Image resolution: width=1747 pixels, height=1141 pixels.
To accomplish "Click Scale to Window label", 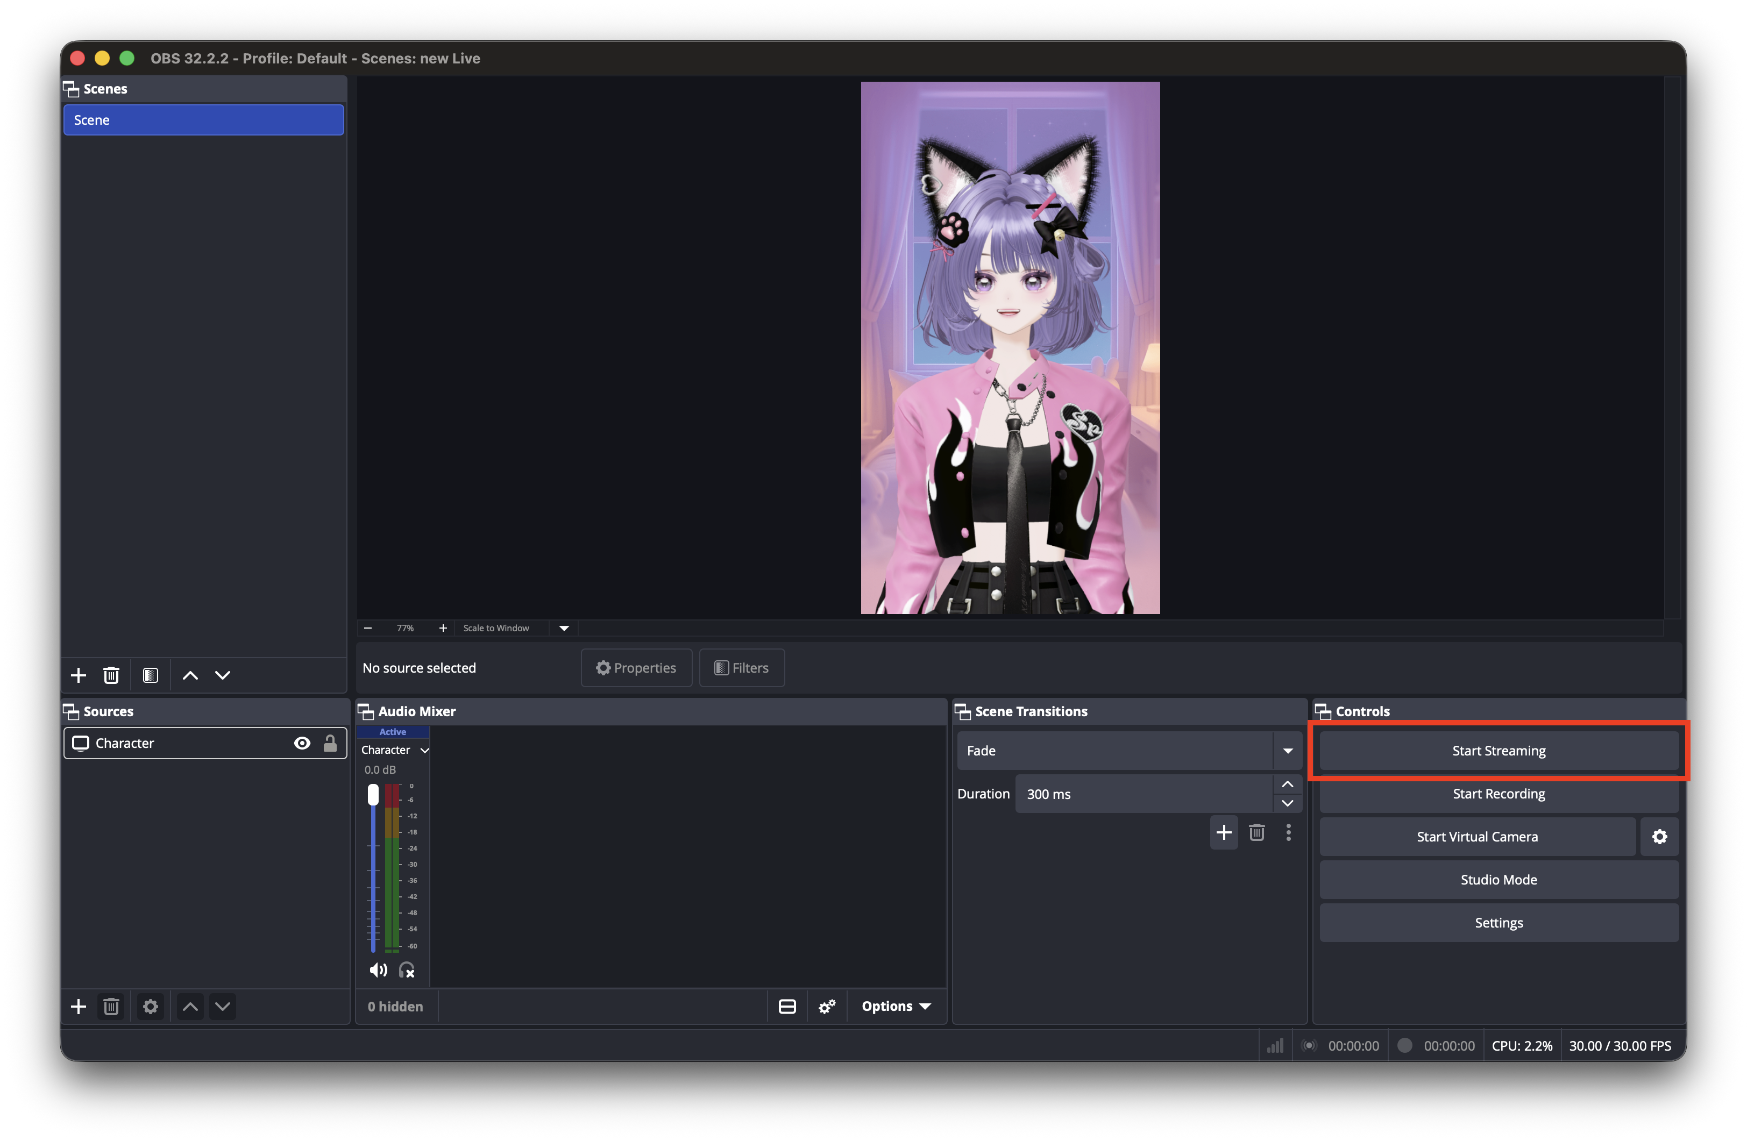I will (496, 628).
